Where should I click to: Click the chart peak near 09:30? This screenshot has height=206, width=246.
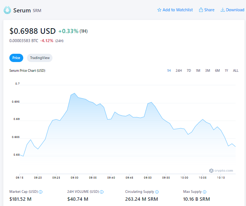coord(75,93)
